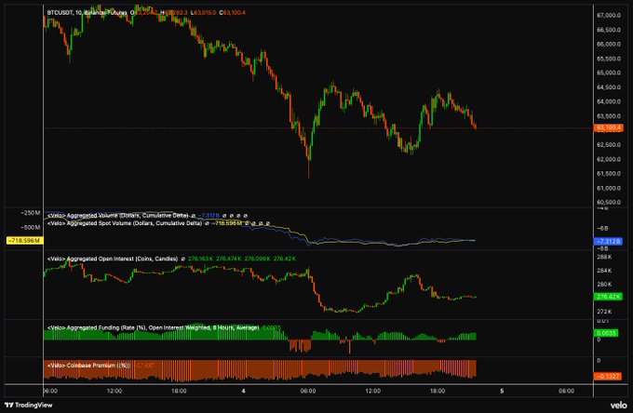This screenshot has height=413, width=633.
Task: Click the 60,500.0 price axis label
Action: tap(609, 202)
